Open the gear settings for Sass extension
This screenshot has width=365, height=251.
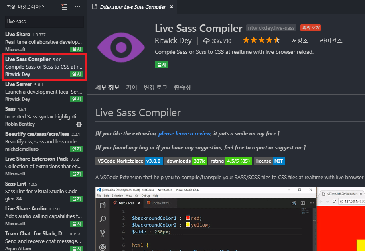79,124
